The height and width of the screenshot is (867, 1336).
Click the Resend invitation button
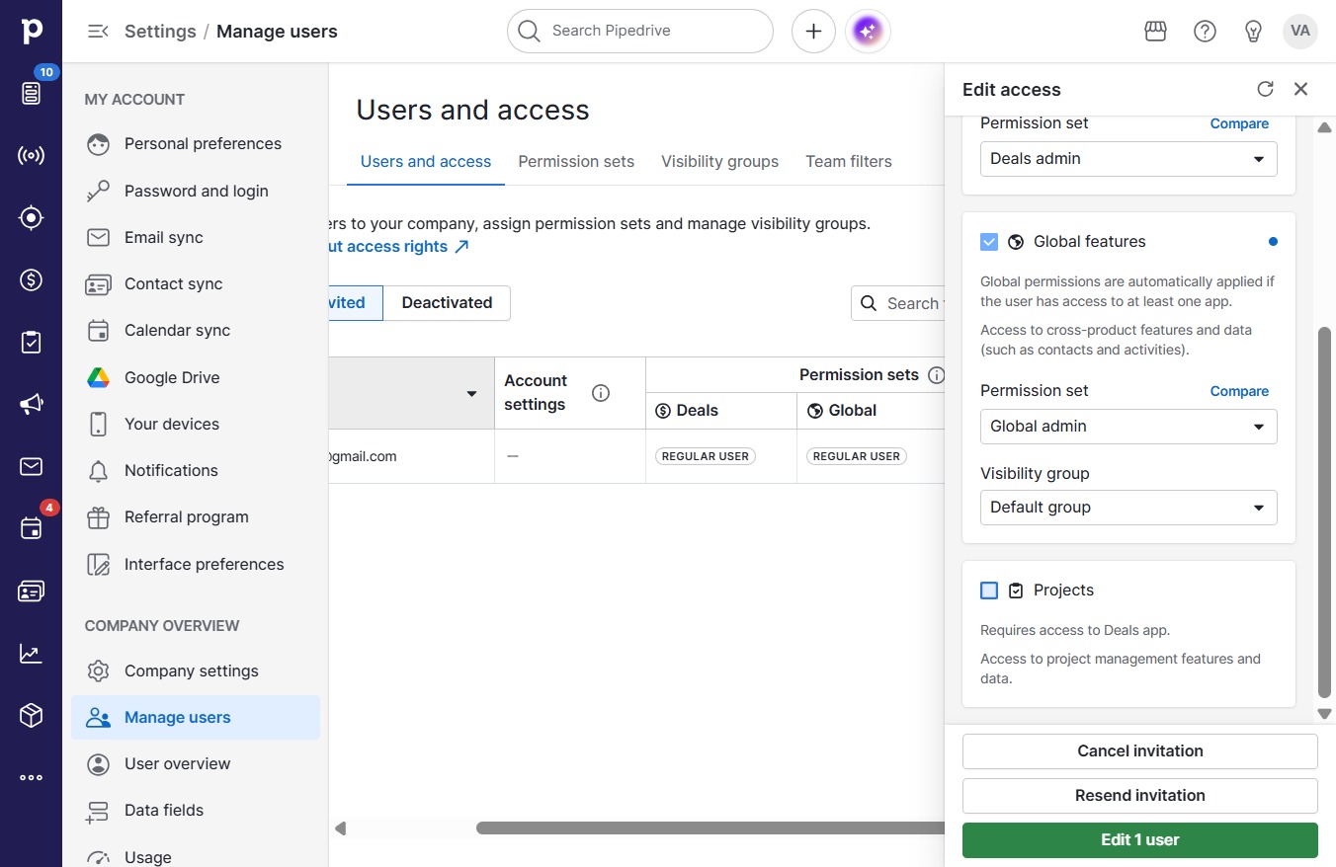[x=1140, y=796]
